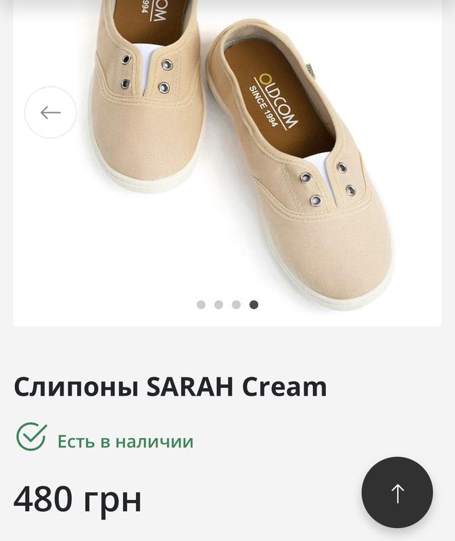Go to previous product photo with left arrow

click(50, 112)
